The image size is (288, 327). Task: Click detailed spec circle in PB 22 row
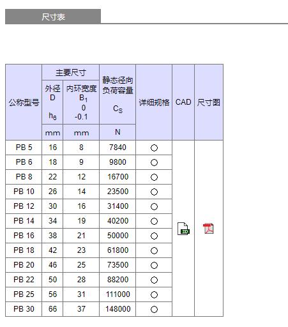154,280
